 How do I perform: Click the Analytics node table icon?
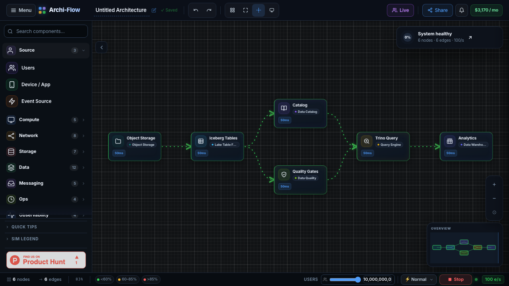click(x=450, y=141)
